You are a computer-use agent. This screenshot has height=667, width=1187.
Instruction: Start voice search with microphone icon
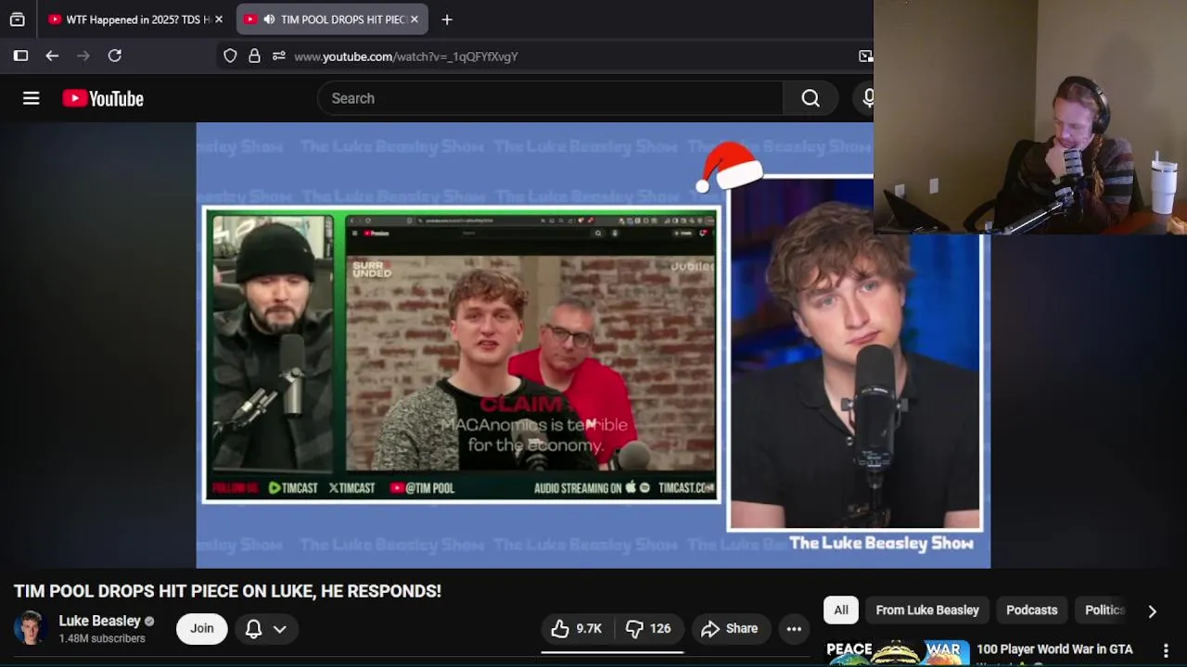point(866,98)
